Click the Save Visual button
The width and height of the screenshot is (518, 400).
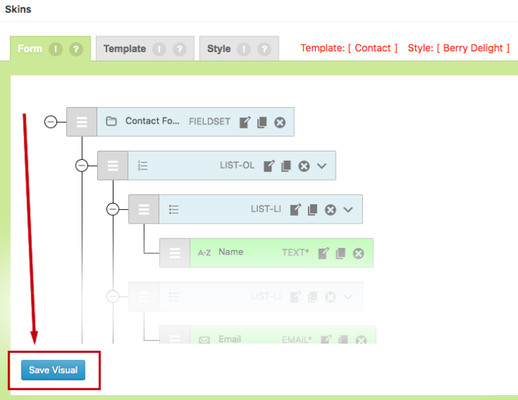tap(53, 370)
